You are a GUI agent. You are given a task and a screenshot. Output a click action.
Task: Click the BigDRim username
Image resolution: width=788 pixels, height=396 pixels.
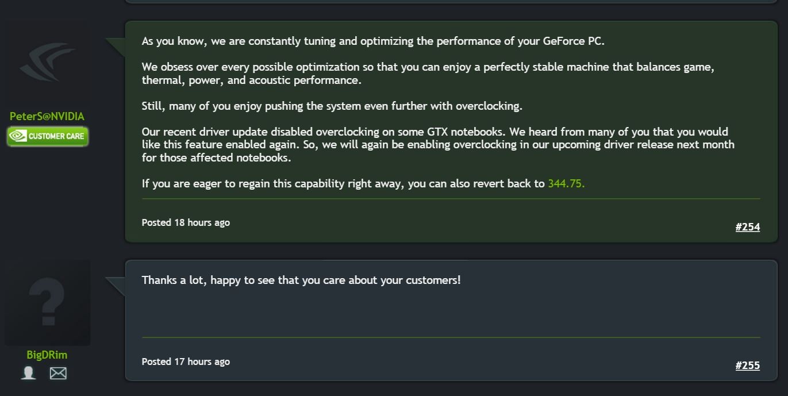(47, 355)
